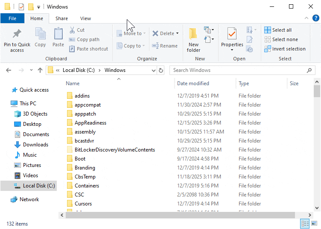The image size is (321, 229).
Task: Sort by the Name column header
Action: (x=73, y=83)
